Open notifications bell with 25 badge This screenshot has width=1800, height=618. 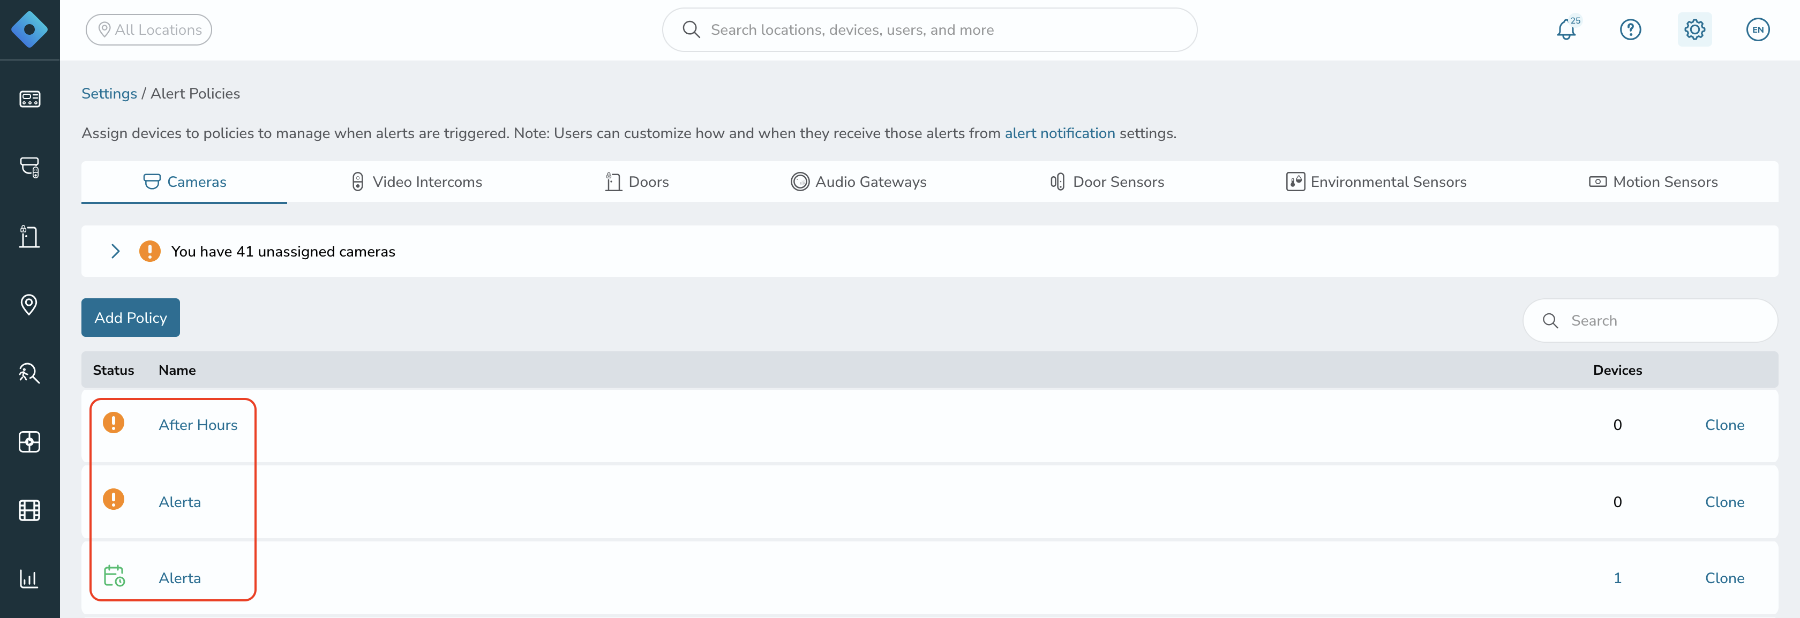click(x=1567, y=29)
